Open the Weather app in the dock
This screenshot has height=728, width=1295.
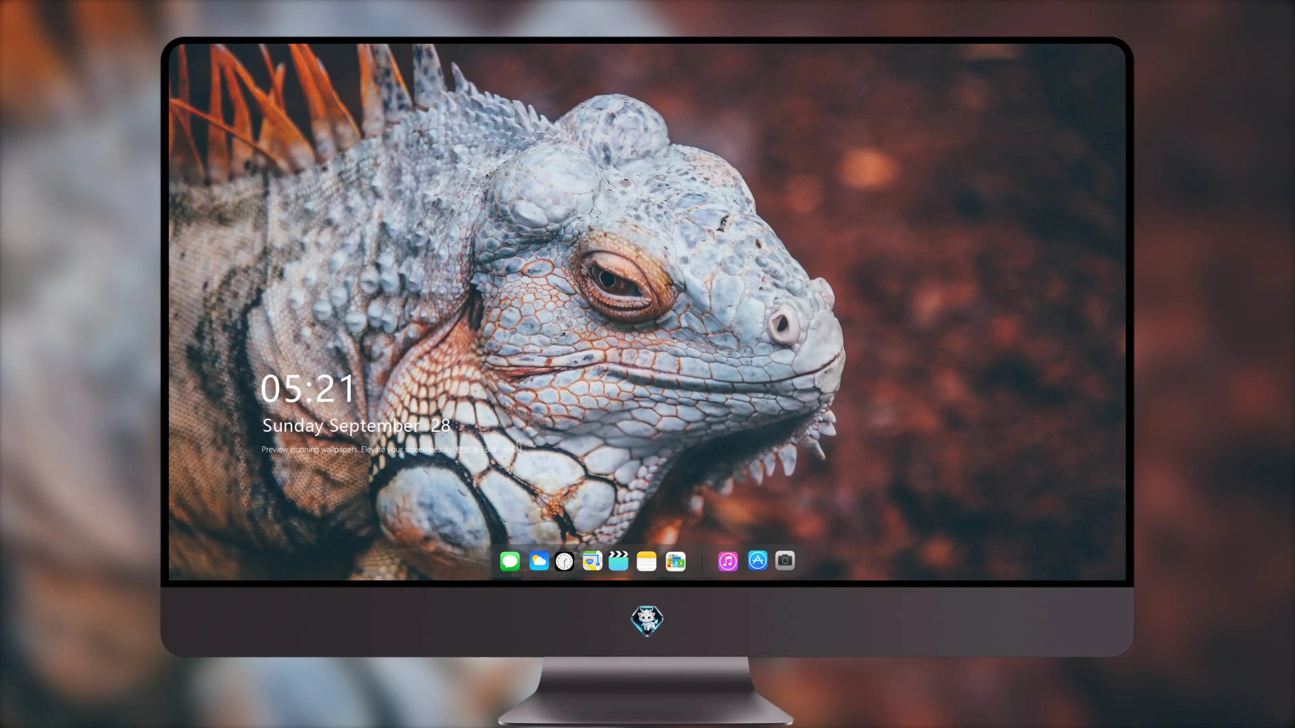pos(539,561)
